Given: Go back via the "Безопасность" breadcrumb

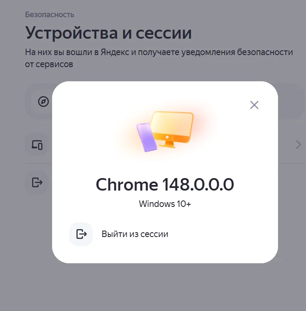Looking at the screenshot, I should 49,15.
